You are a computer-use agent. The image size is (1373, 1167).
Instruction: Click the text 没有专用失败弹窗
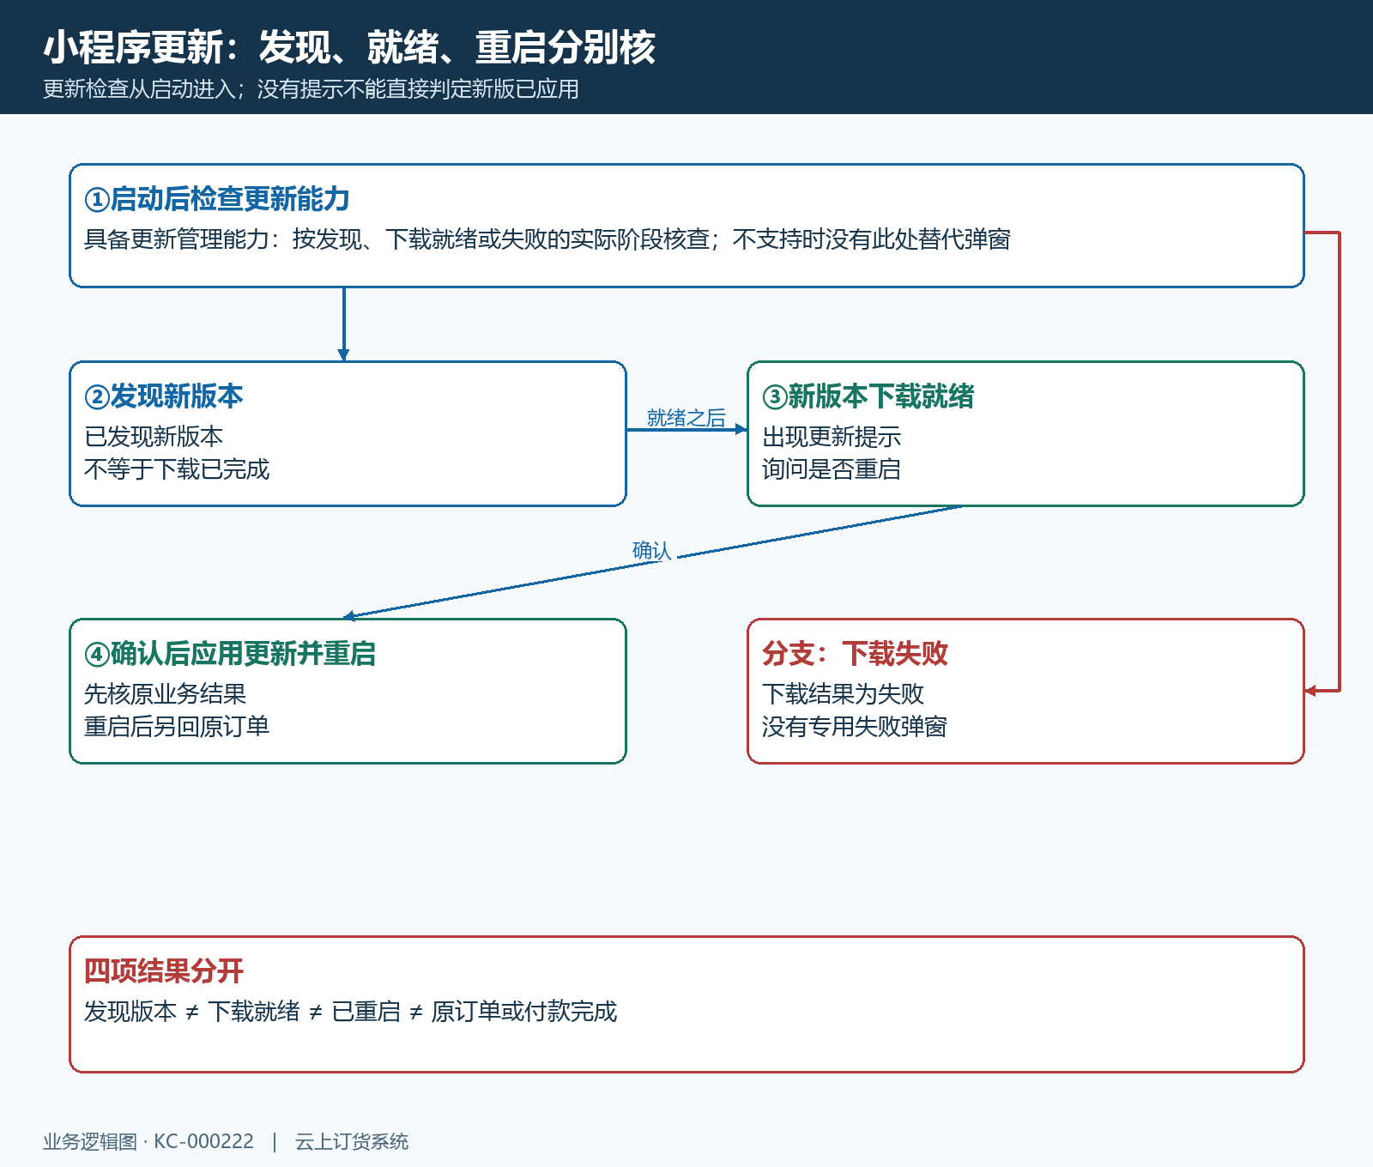click(x=855, y=727)
